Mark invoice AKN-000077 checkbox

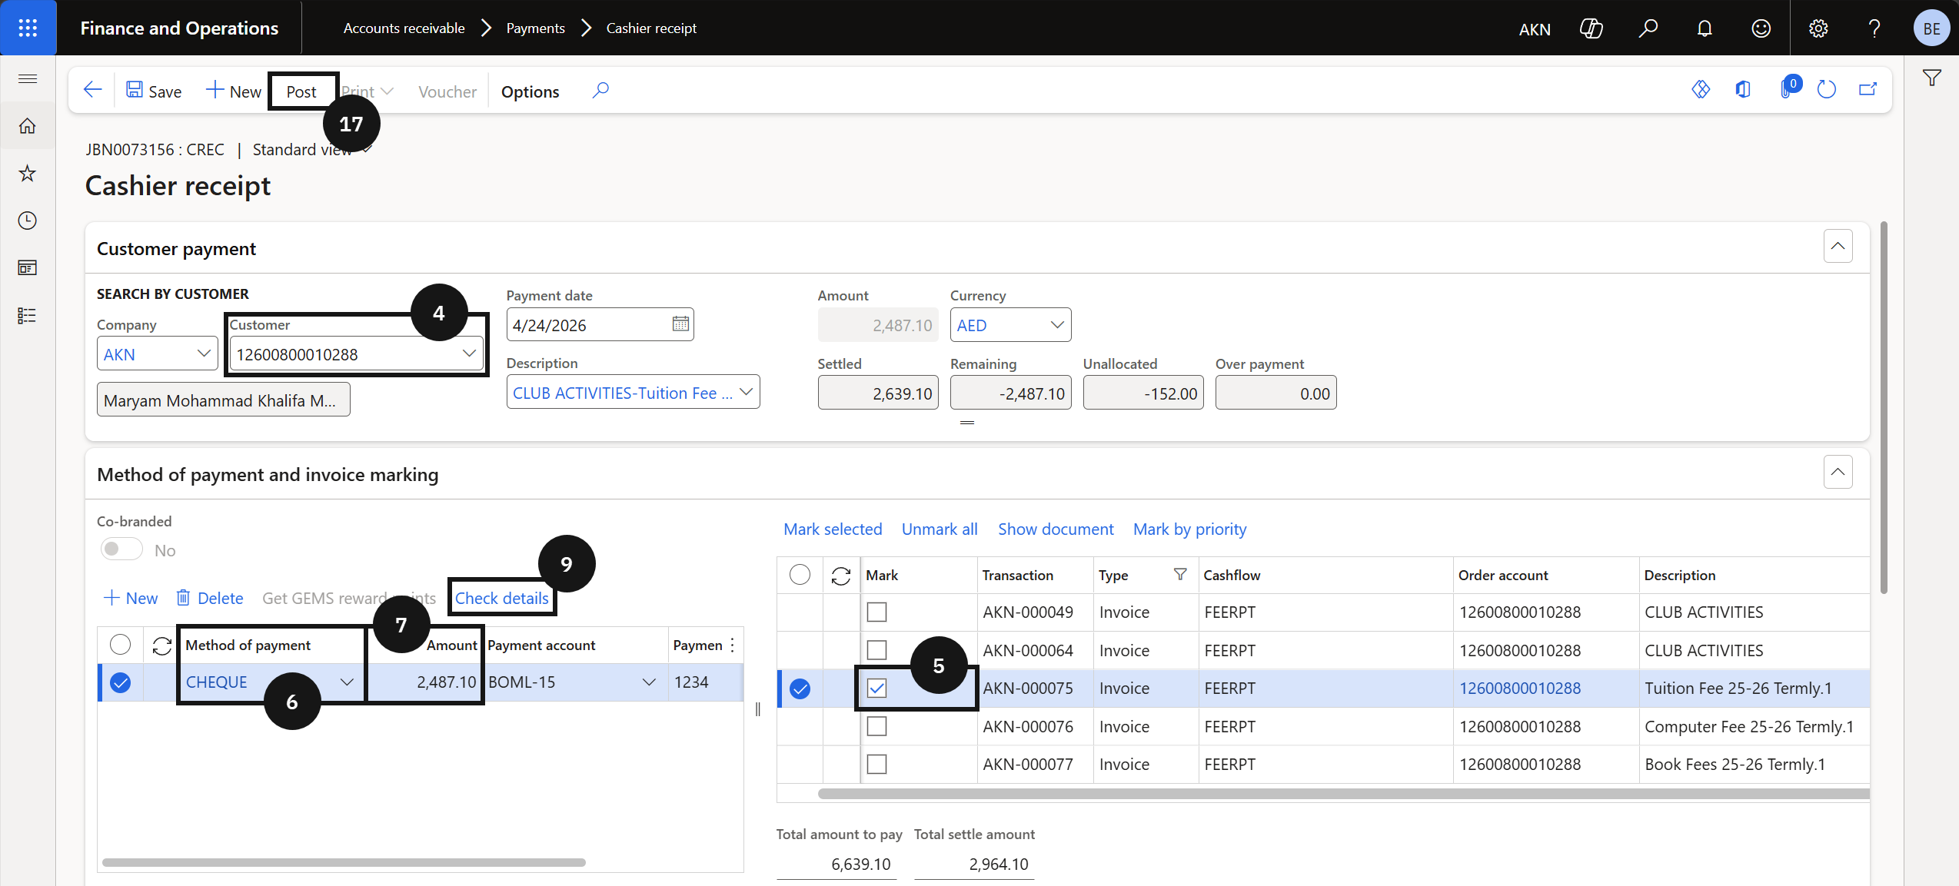[876, 765]
